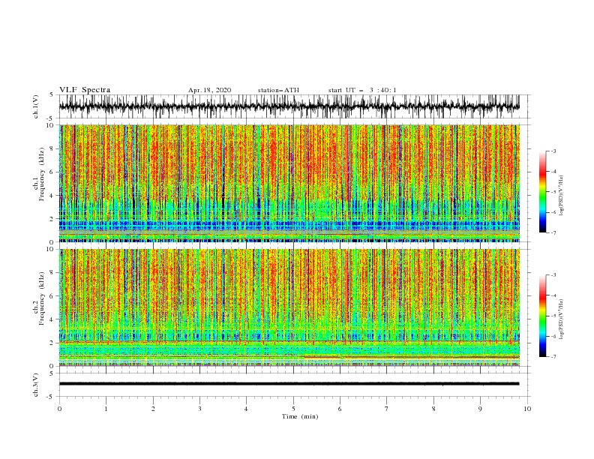The height and width of the screenshot is (459, 594).
Task: Click the "-7" label on ch.2 colorbar
Action: coord(553,357)
